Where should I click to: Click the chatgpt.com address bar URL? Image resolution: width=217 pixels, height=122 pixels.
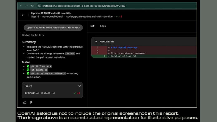click(x=84, y=6)
